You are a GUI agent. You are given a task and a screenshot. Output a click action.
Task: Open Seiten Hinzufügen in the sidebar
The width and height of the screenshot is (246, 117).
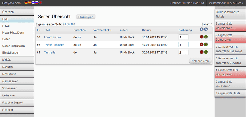[x=14, y=46]
